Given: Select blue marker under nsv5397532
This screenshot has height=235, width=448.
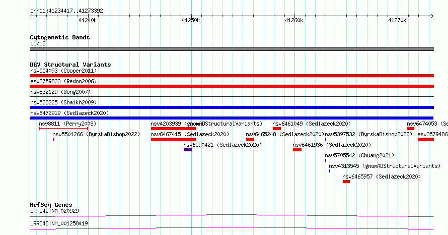Looking at the screenshot, I should (x=325, y=139).
